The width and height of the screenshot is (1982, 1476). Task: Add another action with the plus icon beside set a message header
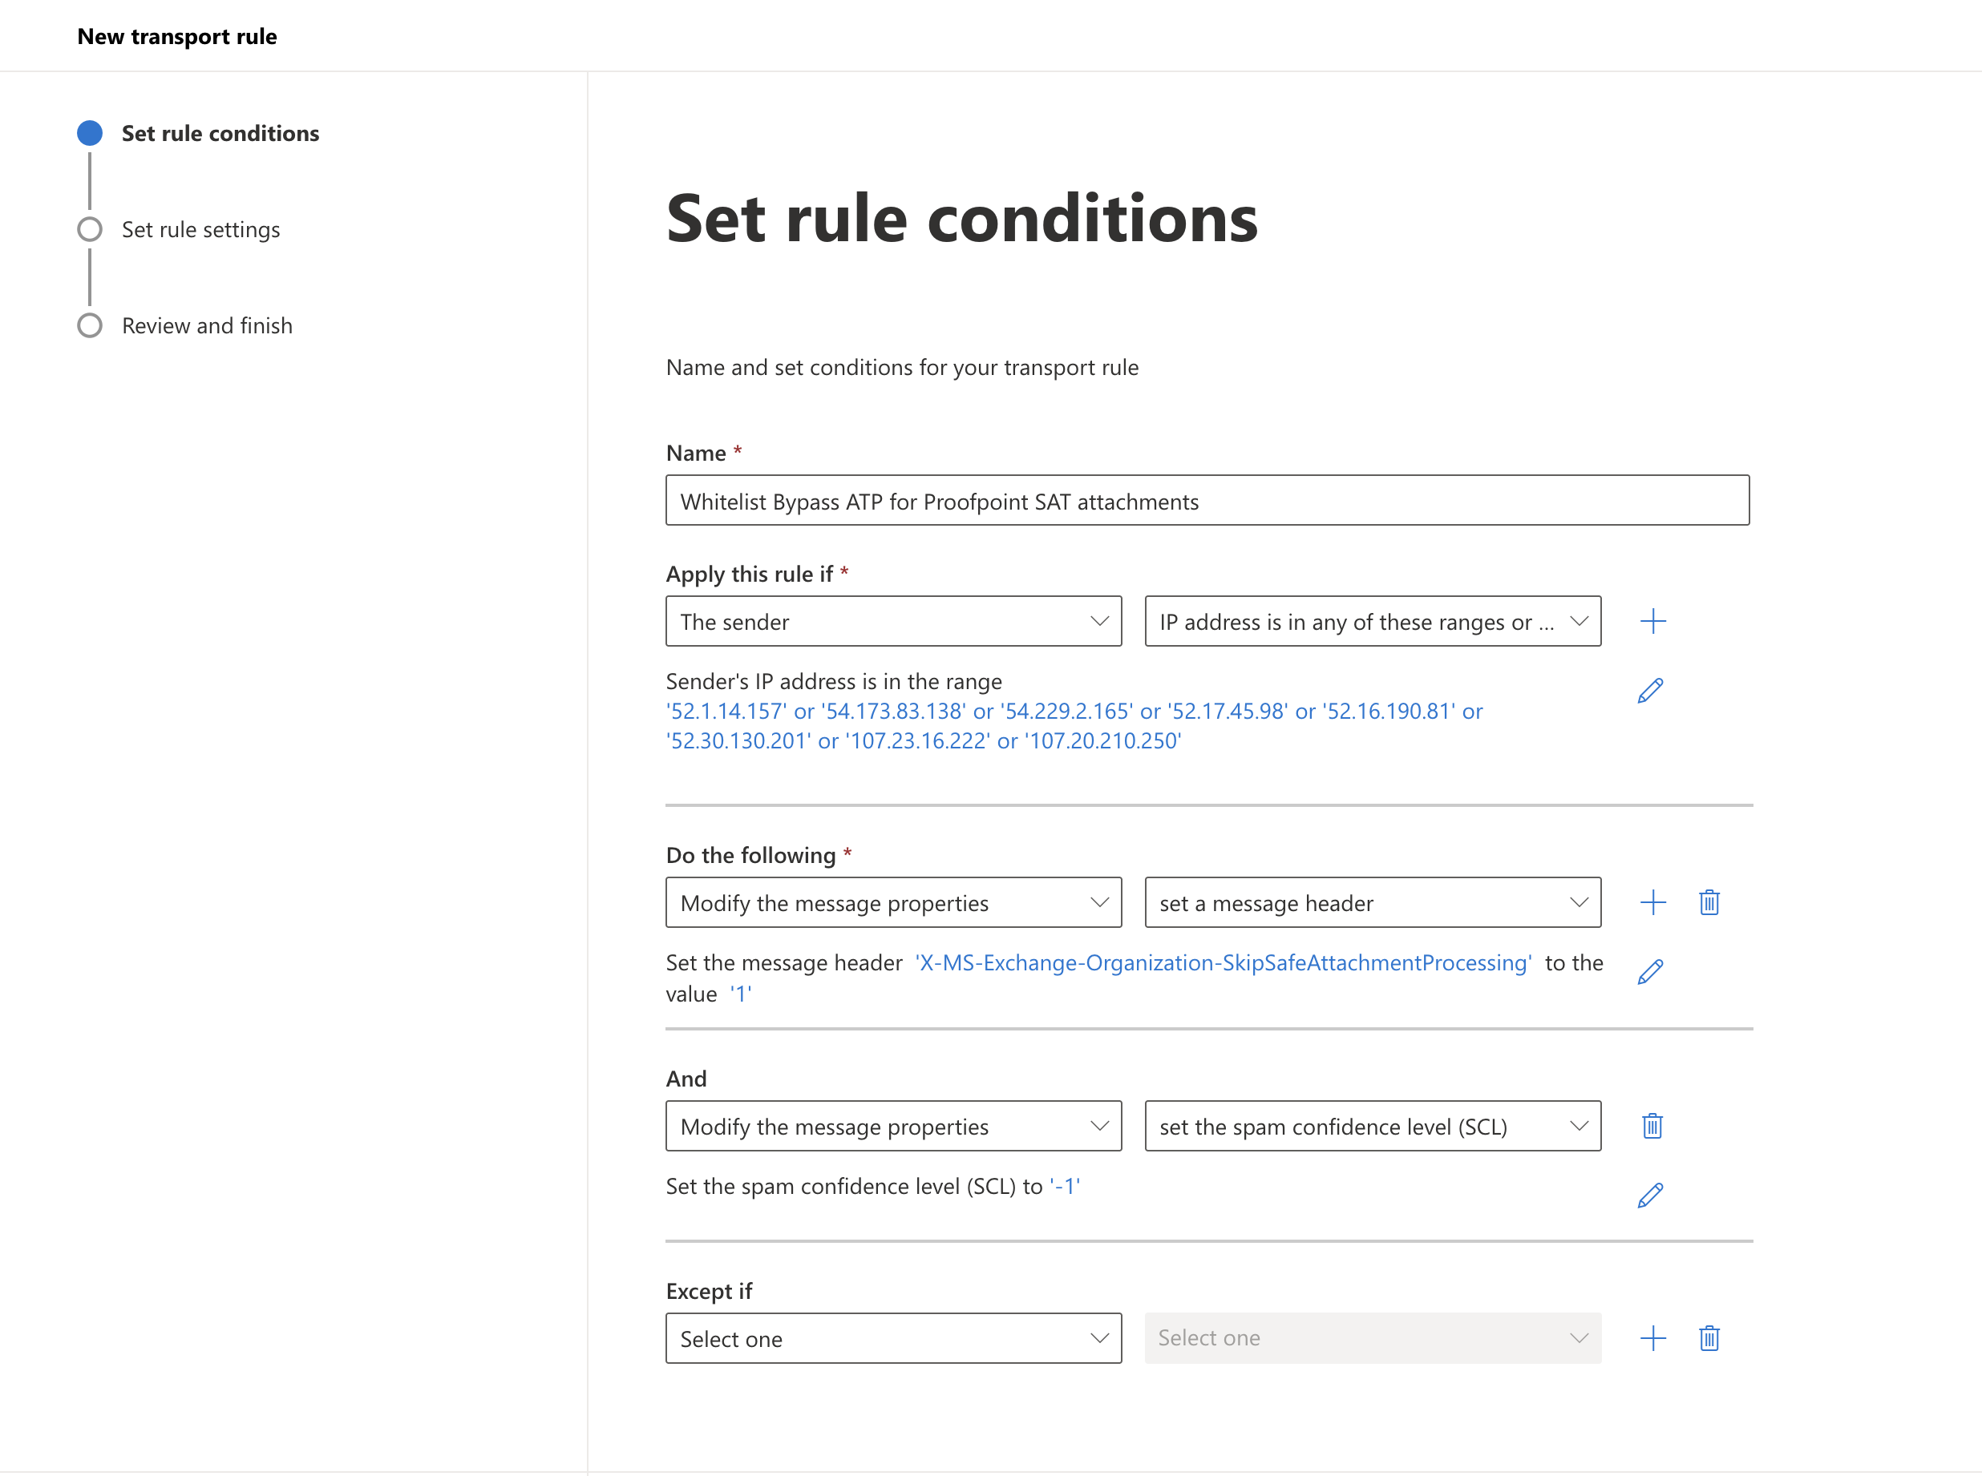pyautogui.click(x=1652, y=902)
